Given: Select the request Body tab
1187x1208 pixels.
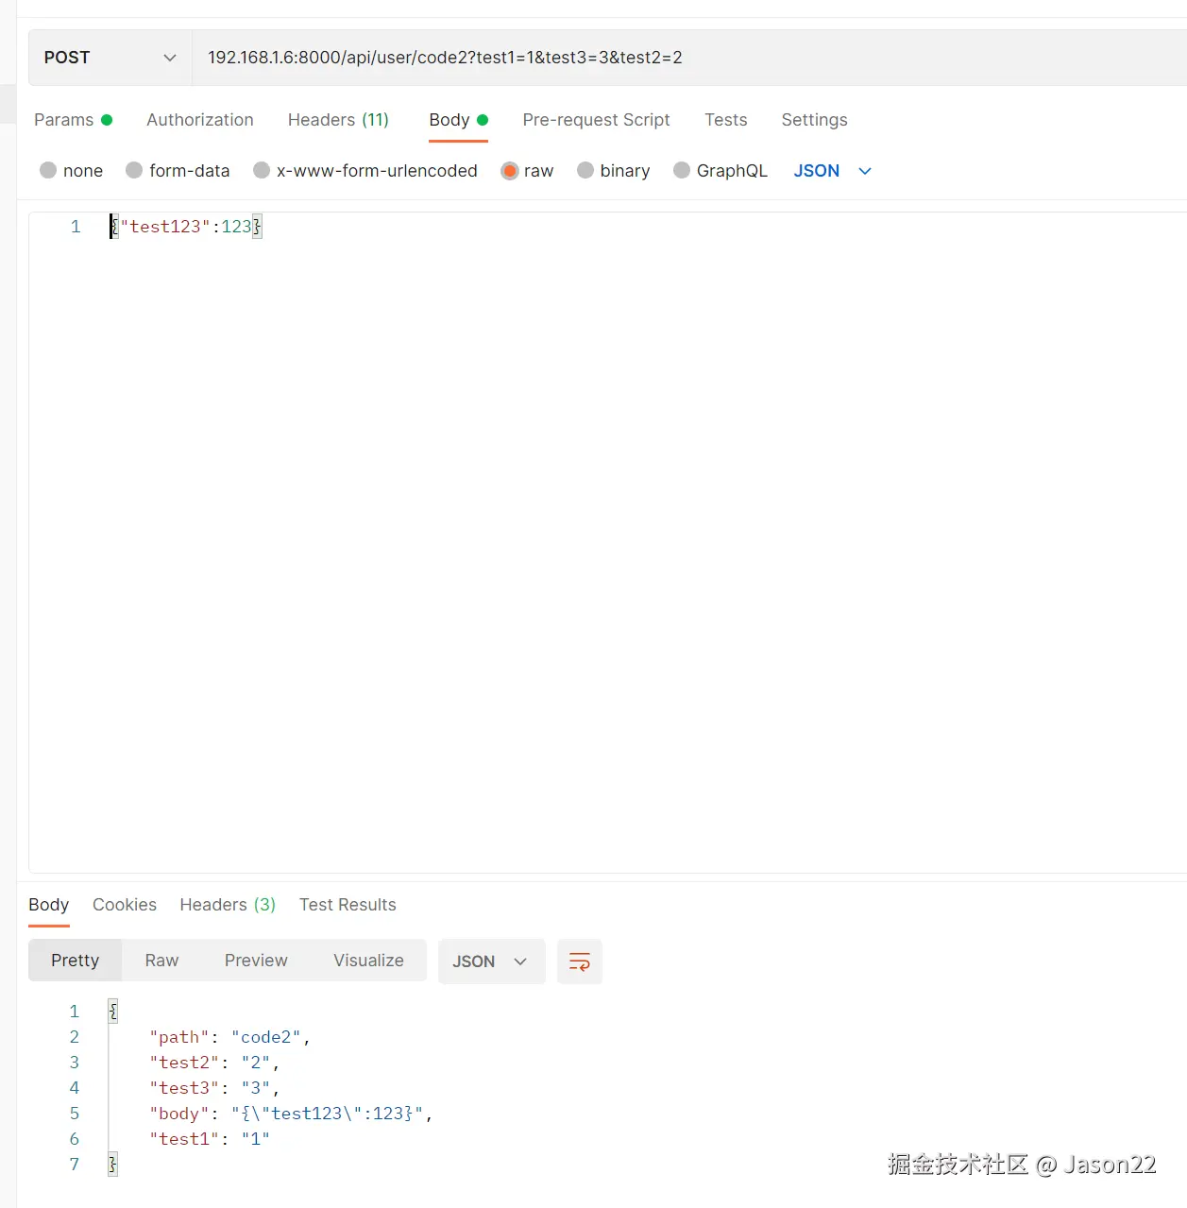Looking at the screenshot, I should tap(458, 120).
